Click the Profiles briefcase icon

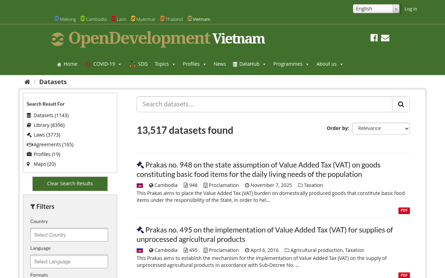click(29, 154)
